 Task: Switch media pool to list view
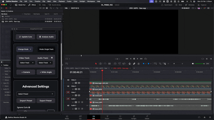(47, 8)
